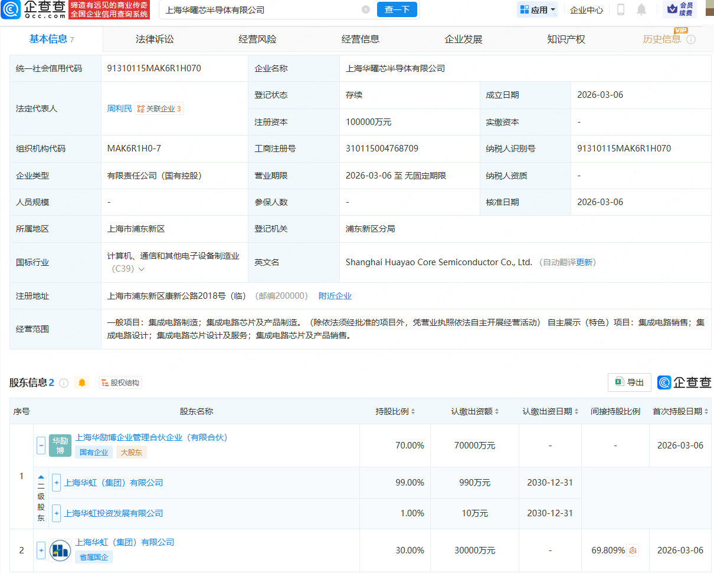
Task: Open the 股权结构 equity structure panel
Action: 120,382
